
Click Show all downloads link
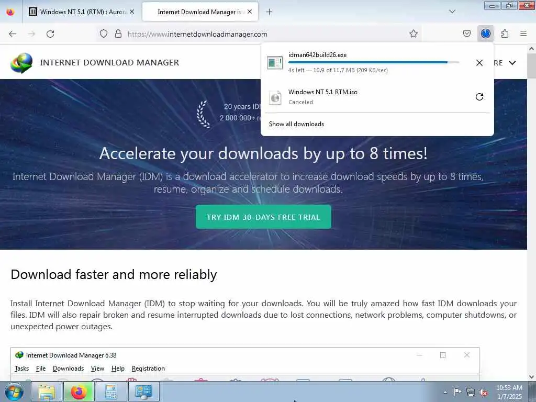tap(296, 124)
